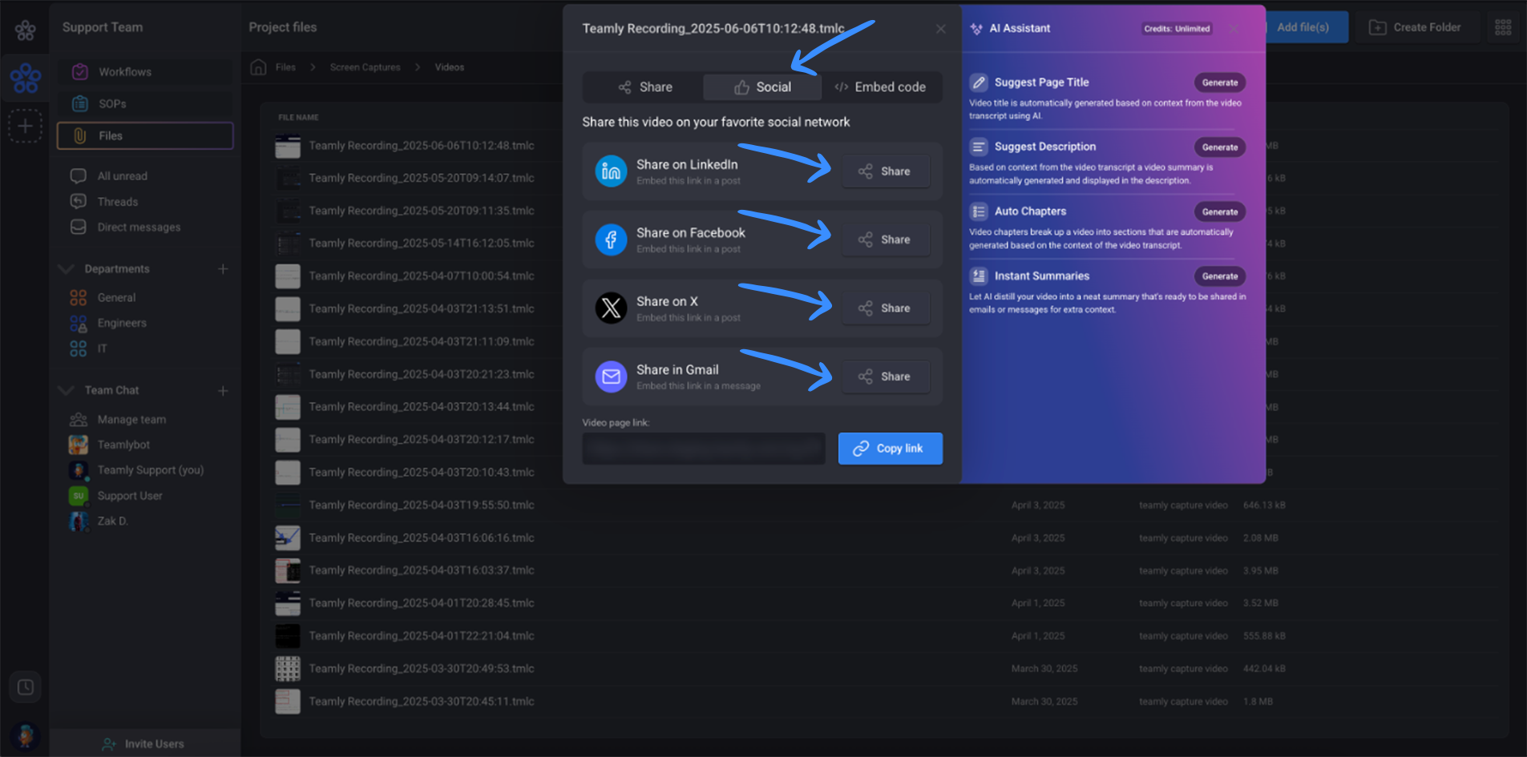
Task: Click the Credits: Unlimited badge
Action: pyautogui.click(x=1177, y=29)
